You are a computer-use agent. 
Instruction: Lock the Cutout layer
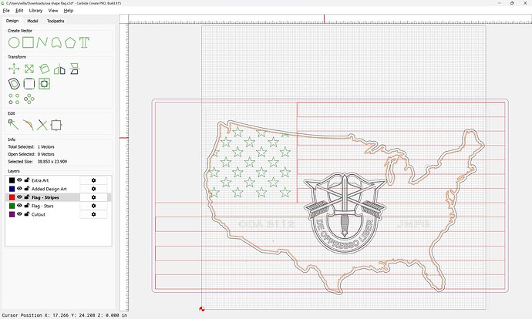point(27,214)
